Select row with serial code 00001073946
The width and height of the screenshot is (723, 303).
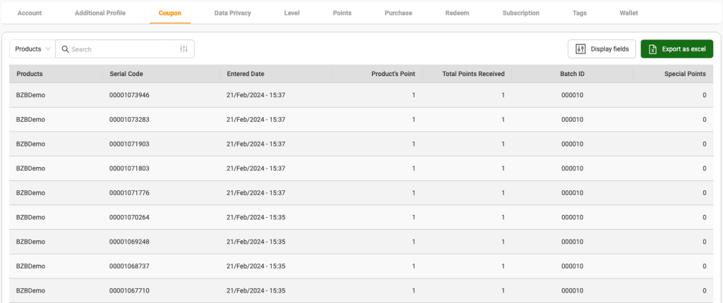click(129, 95)
